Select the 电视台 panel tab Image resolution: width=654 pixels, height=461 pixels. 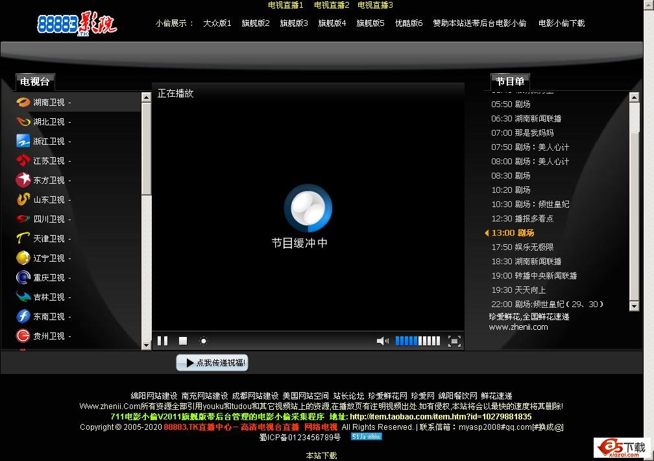35,81
